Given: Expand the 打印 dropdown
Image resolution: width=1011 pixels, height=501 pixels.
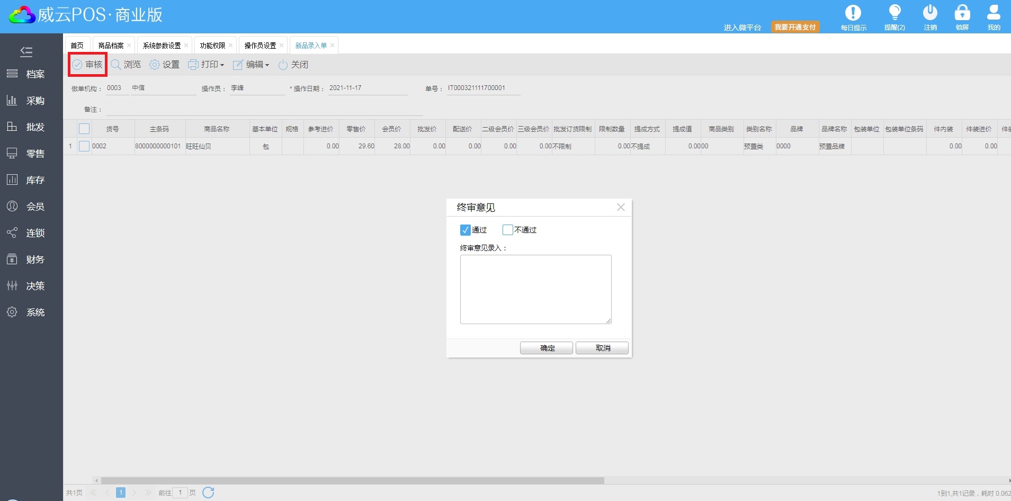Looking at the screenshot, I should (207, 65).
